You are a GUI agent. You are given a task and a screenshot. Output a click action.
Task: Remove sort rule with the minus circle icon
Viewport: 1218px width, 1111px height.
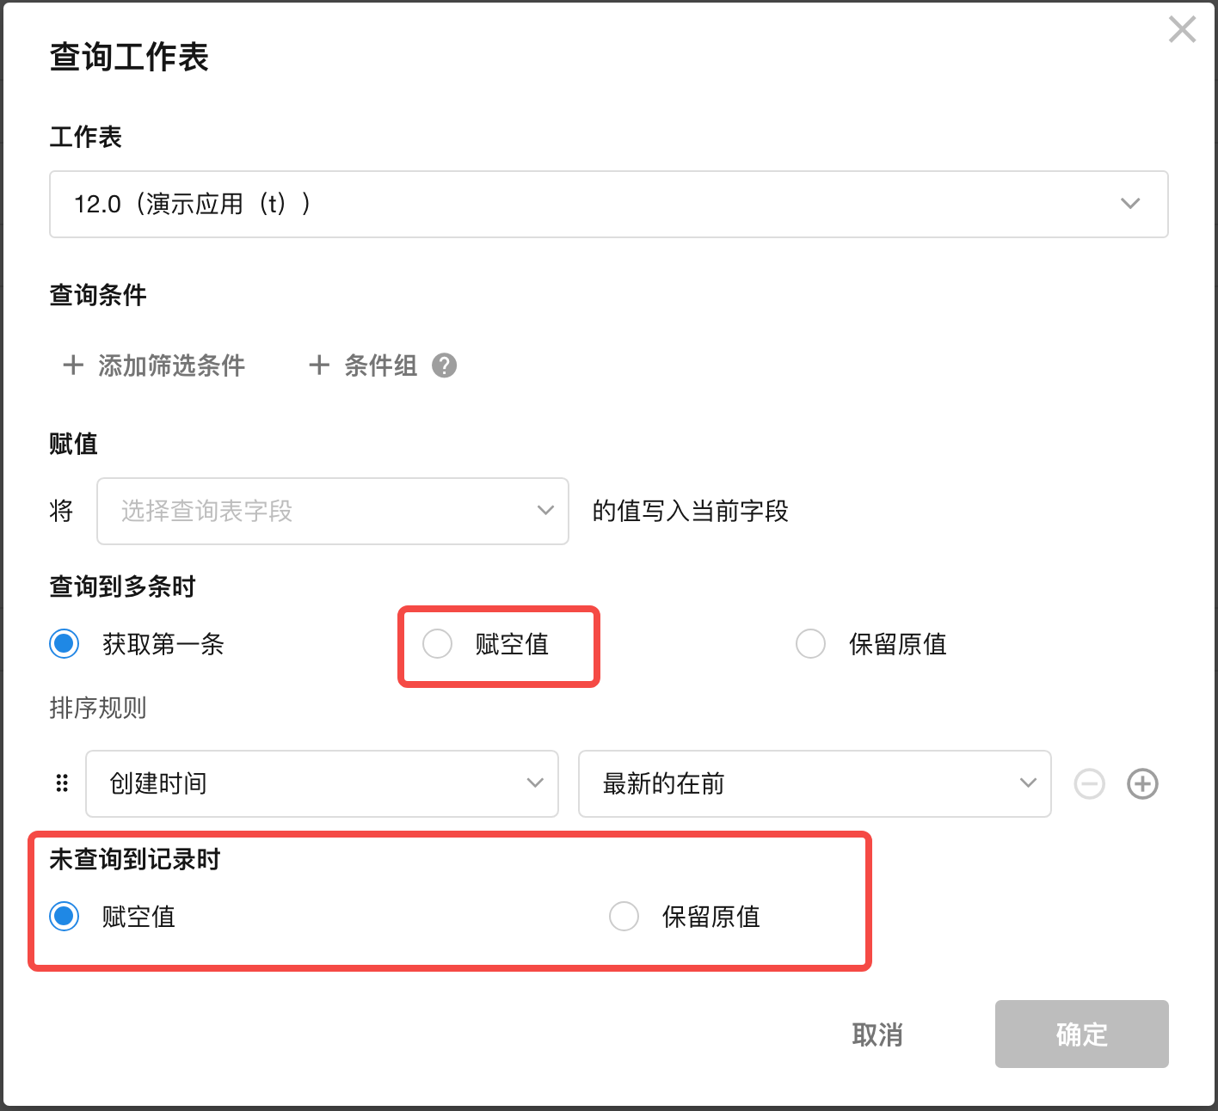point(1089,783)
